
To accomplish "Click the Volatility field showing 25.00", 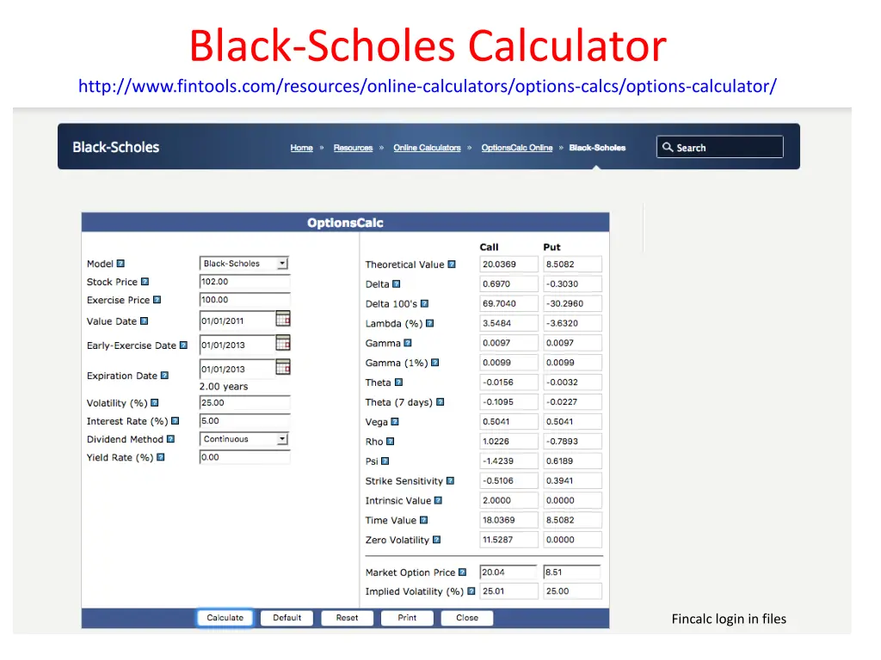I will click(245, 403).
